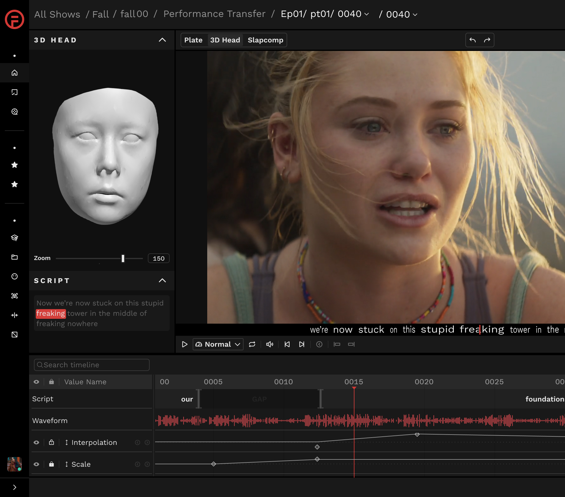Click the crossed-out square sidebar icon
Image resolution: width=565 pixels, height=497 pixels.
[x=15, y=335]
